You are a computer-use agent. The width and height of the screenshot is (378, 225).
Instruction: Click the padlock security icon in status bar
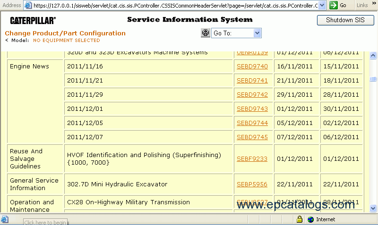click(300, 219)
